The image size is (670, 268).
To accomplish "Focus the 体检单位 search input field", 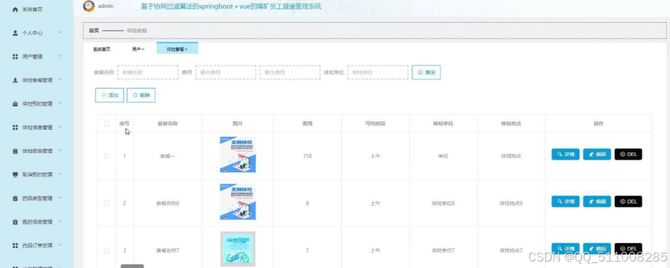I will click(x=378, y=72).
